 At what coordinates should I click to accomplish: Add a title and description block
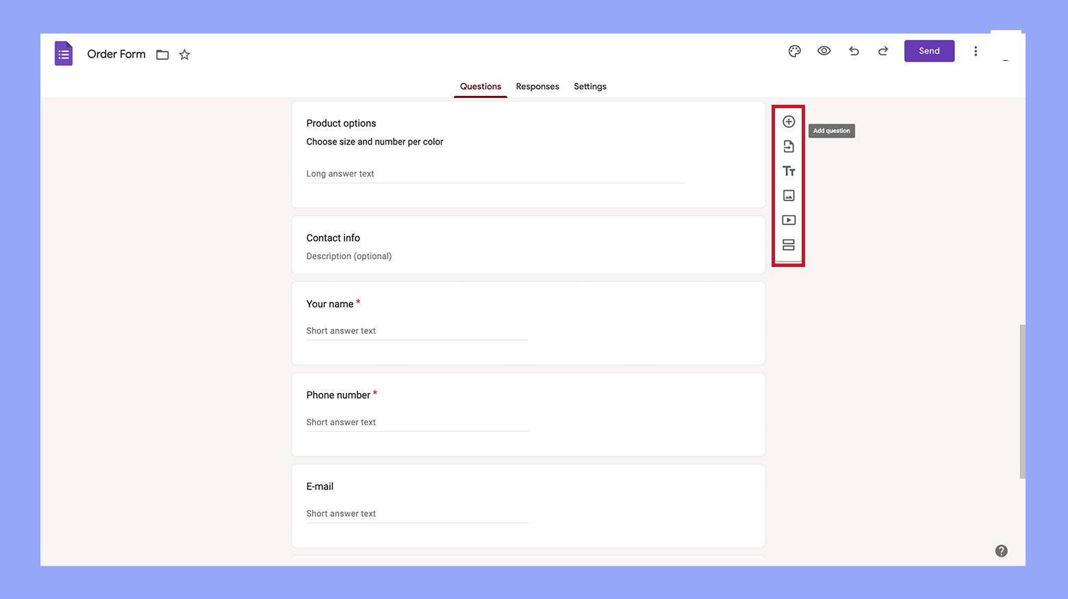point(788,170)
